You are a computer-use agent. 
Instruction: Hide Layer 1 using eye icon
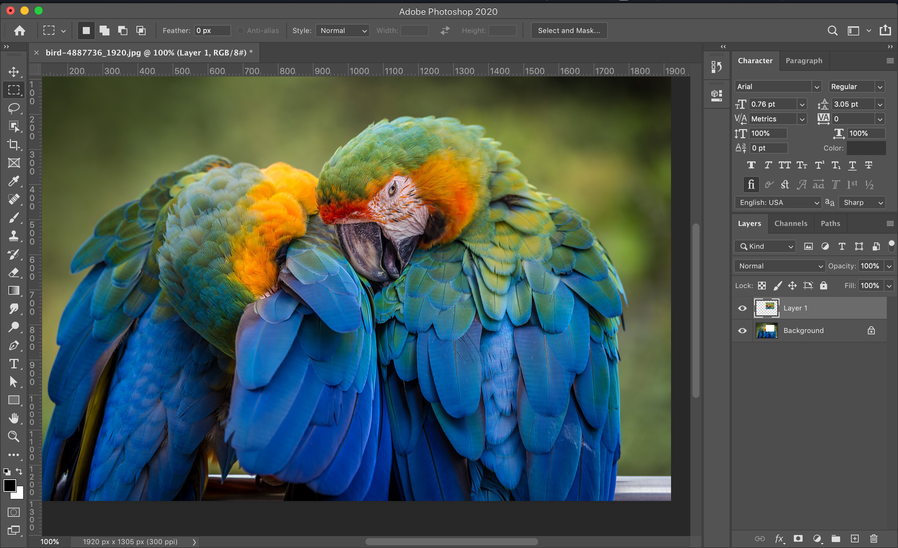click(x=742, y=308)
